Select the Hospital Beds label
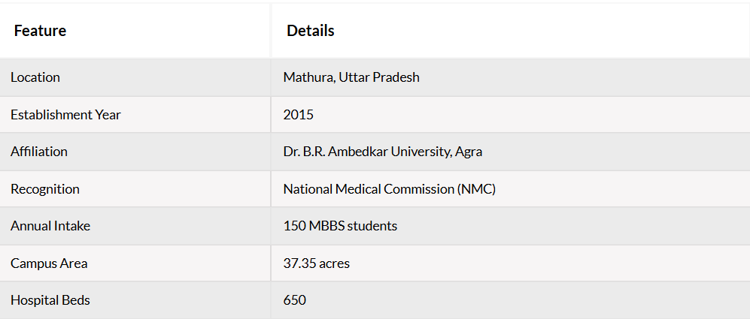The height and width of the screenshot is (319, 750). coord(50,300)
